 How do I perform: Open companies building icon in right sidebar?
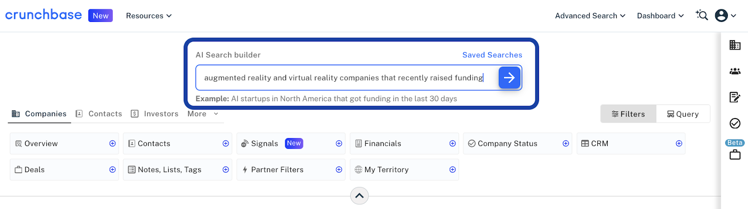coord(735,45)
